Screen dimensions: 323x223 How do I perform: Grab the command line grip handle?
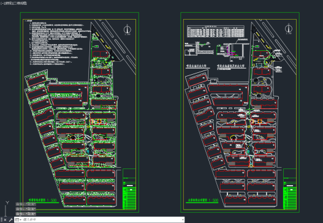coord(1,220)
